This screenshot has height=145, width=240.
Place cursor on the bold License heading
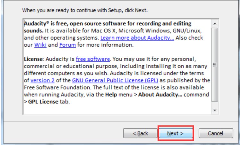pos(33,59)
